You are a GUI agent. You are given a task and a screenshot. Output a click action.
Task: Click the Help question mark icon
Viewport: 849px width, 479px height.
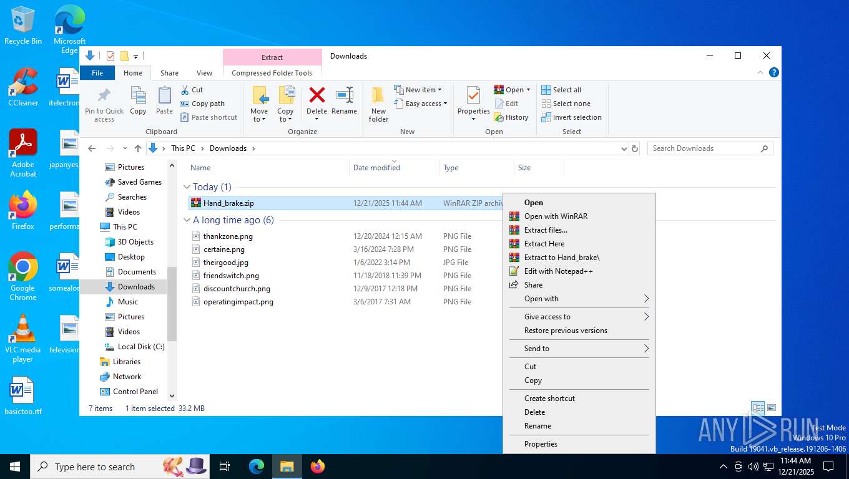pyautogui.click(x=774, y=72)
